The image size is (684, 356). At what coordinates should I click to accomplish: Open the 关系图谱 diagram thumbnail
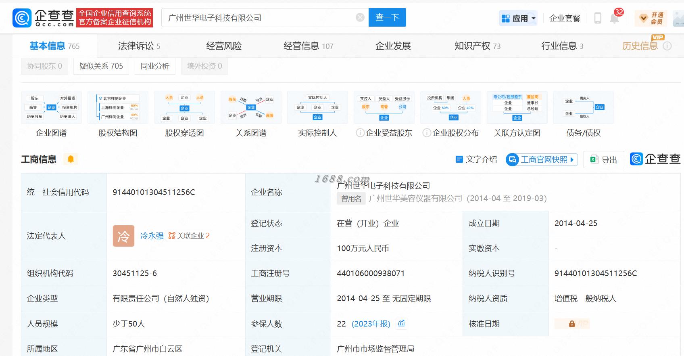pyautogui.click(x=251, y=107)
